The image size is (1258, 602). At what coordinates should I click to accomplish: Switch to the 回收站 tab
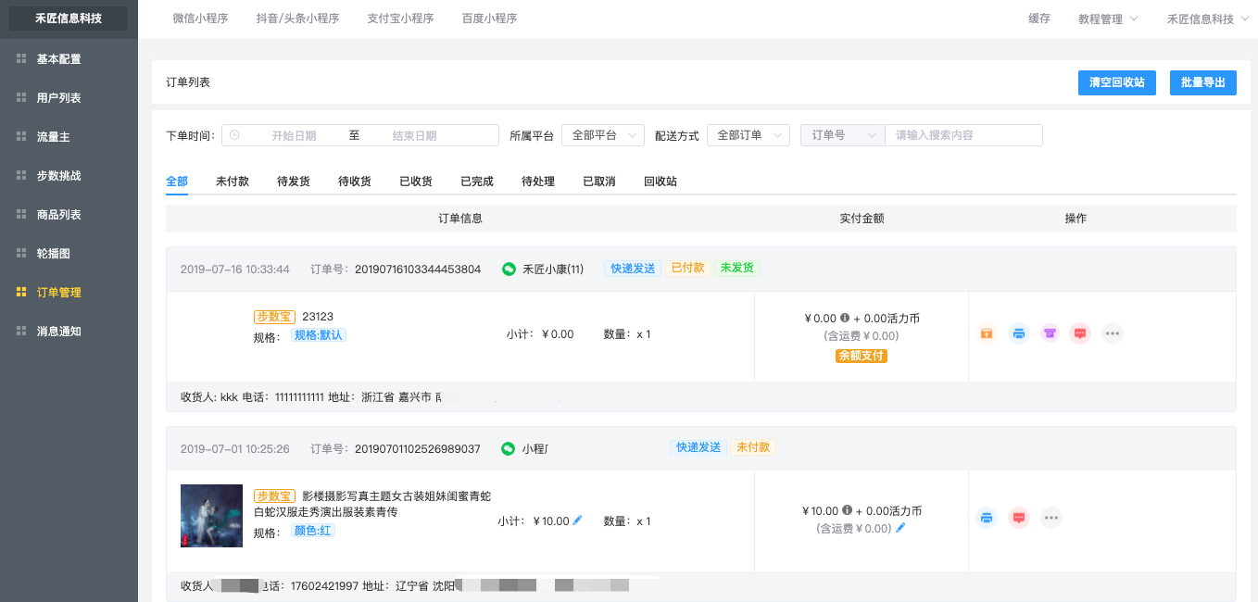(660, 182)
